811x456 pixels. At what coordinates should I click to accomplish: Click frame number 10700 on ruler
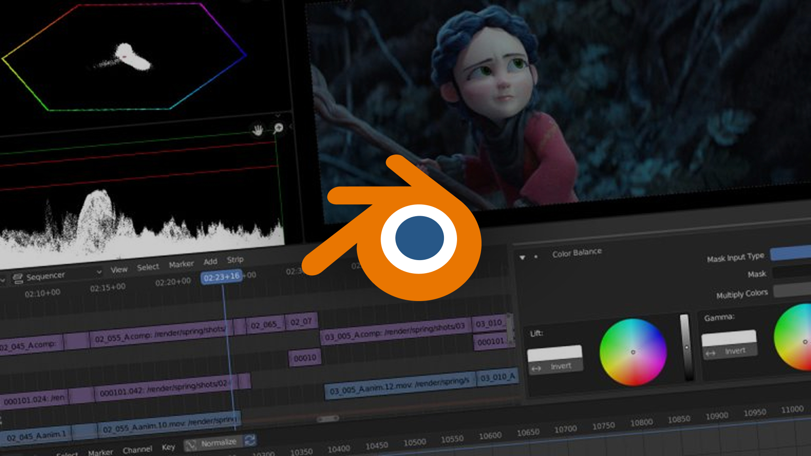(566, 429)
